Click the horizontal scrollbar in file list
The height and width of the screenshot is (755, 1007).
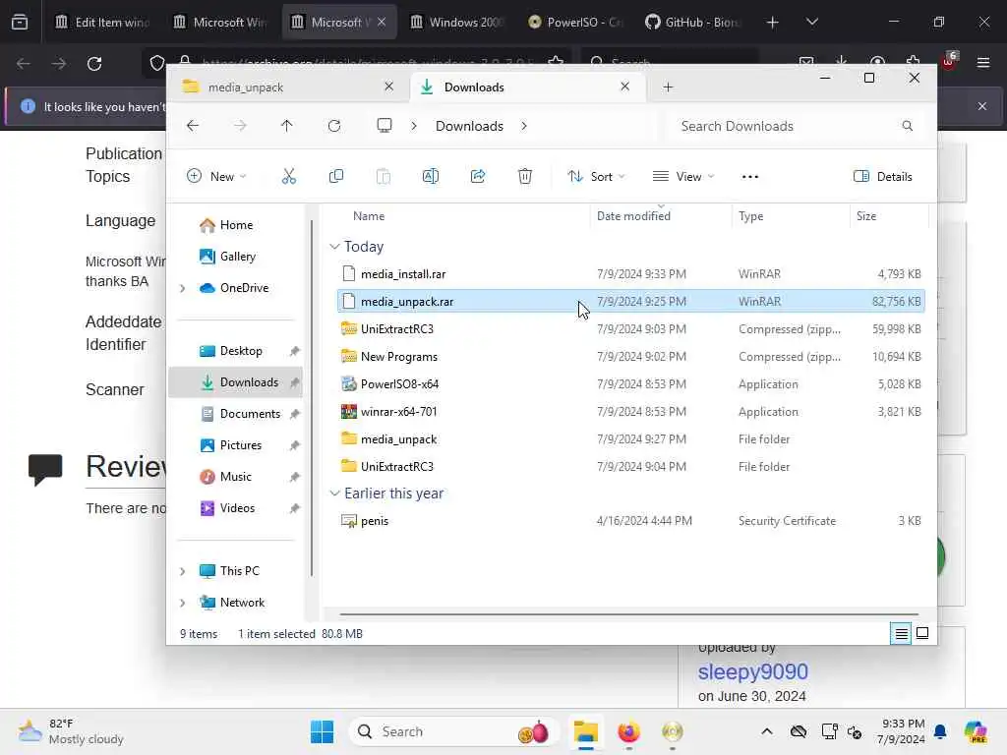(629, 614)
